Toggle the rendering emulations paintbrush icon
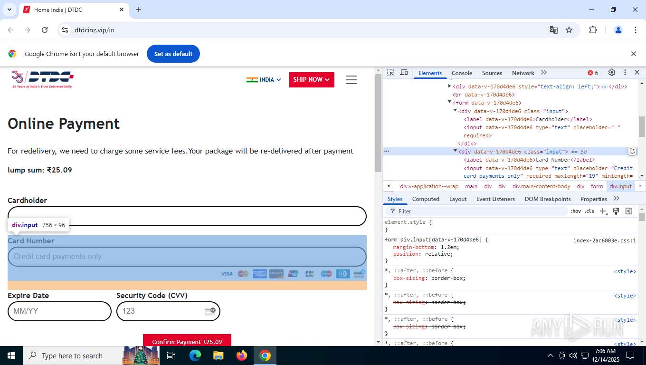Viewport: 646px width, 365px height. (616, 211)
